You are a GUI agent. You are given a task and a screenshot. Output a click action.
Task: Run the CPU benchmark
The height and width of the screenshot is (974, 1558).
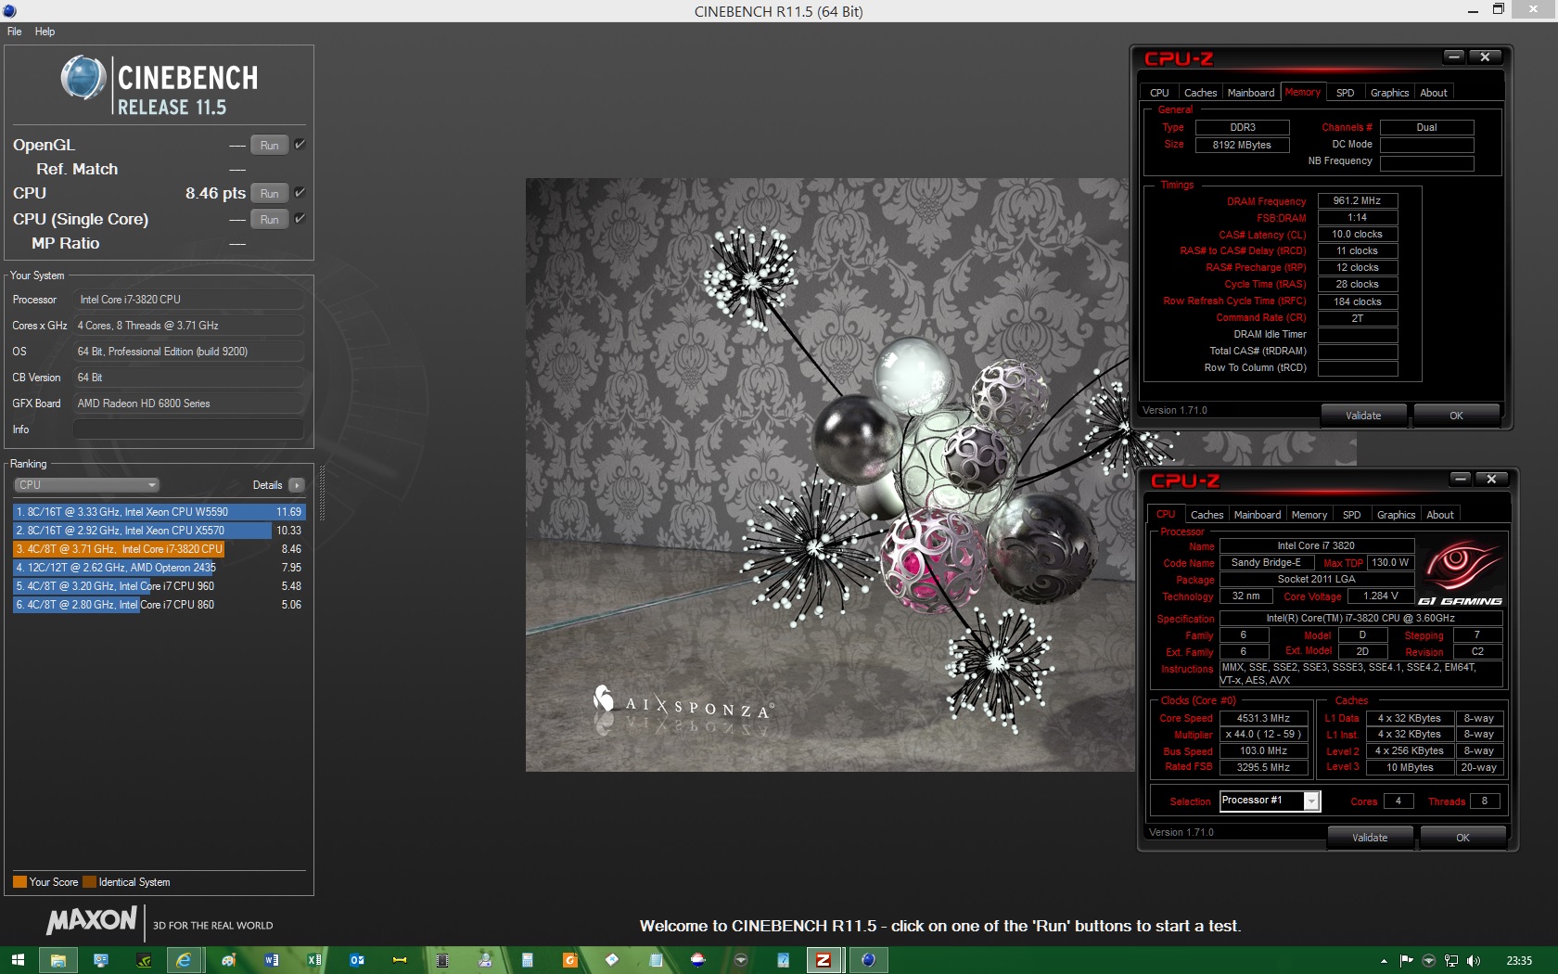pos(269,194)
